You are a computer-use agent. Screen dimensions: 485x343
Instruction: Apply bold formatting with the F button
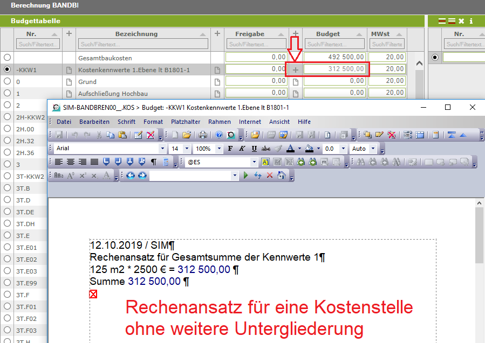coord(230,149)
